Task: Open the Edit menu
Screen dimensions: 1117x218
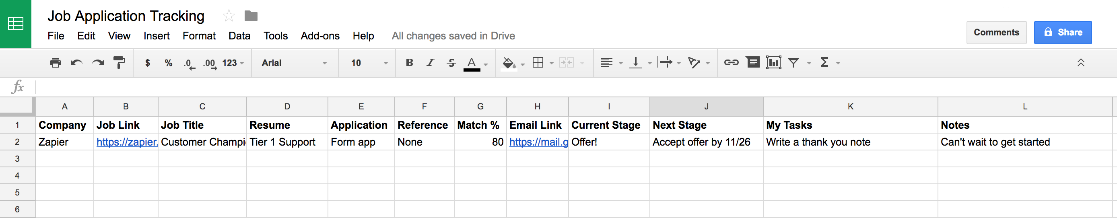Action: (x=86, y=36)
